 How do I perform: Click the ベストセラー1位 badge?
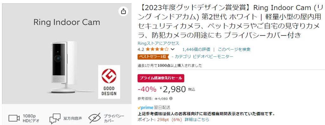pyautogui.click(x=153, y=57)
